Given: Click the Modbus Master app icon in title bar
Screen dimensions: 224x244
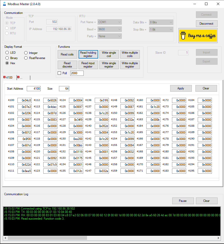Looking at the screenshot, I should (x=4, y=4).
